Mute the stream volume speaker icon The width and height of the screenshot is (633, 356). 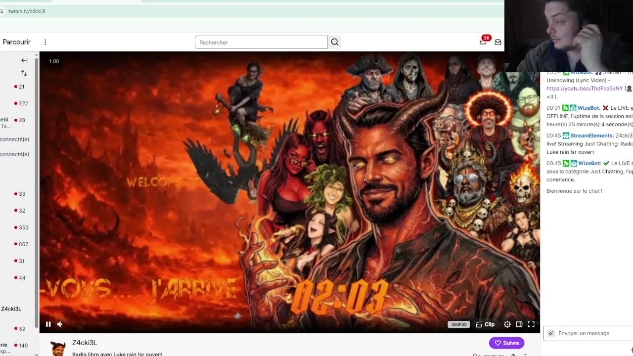[60, 324]
